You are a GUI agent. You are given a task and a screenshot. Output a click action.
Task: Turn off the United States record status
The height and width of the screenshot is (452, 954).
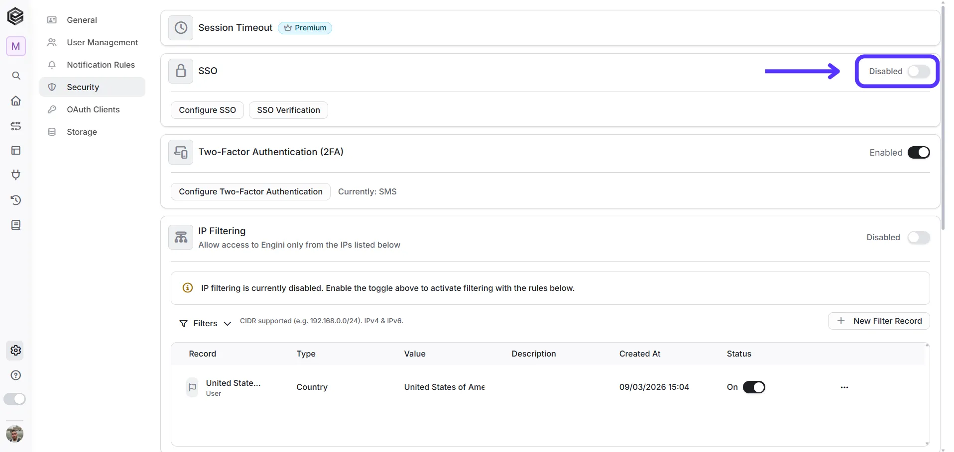click(x=754, y=387)
